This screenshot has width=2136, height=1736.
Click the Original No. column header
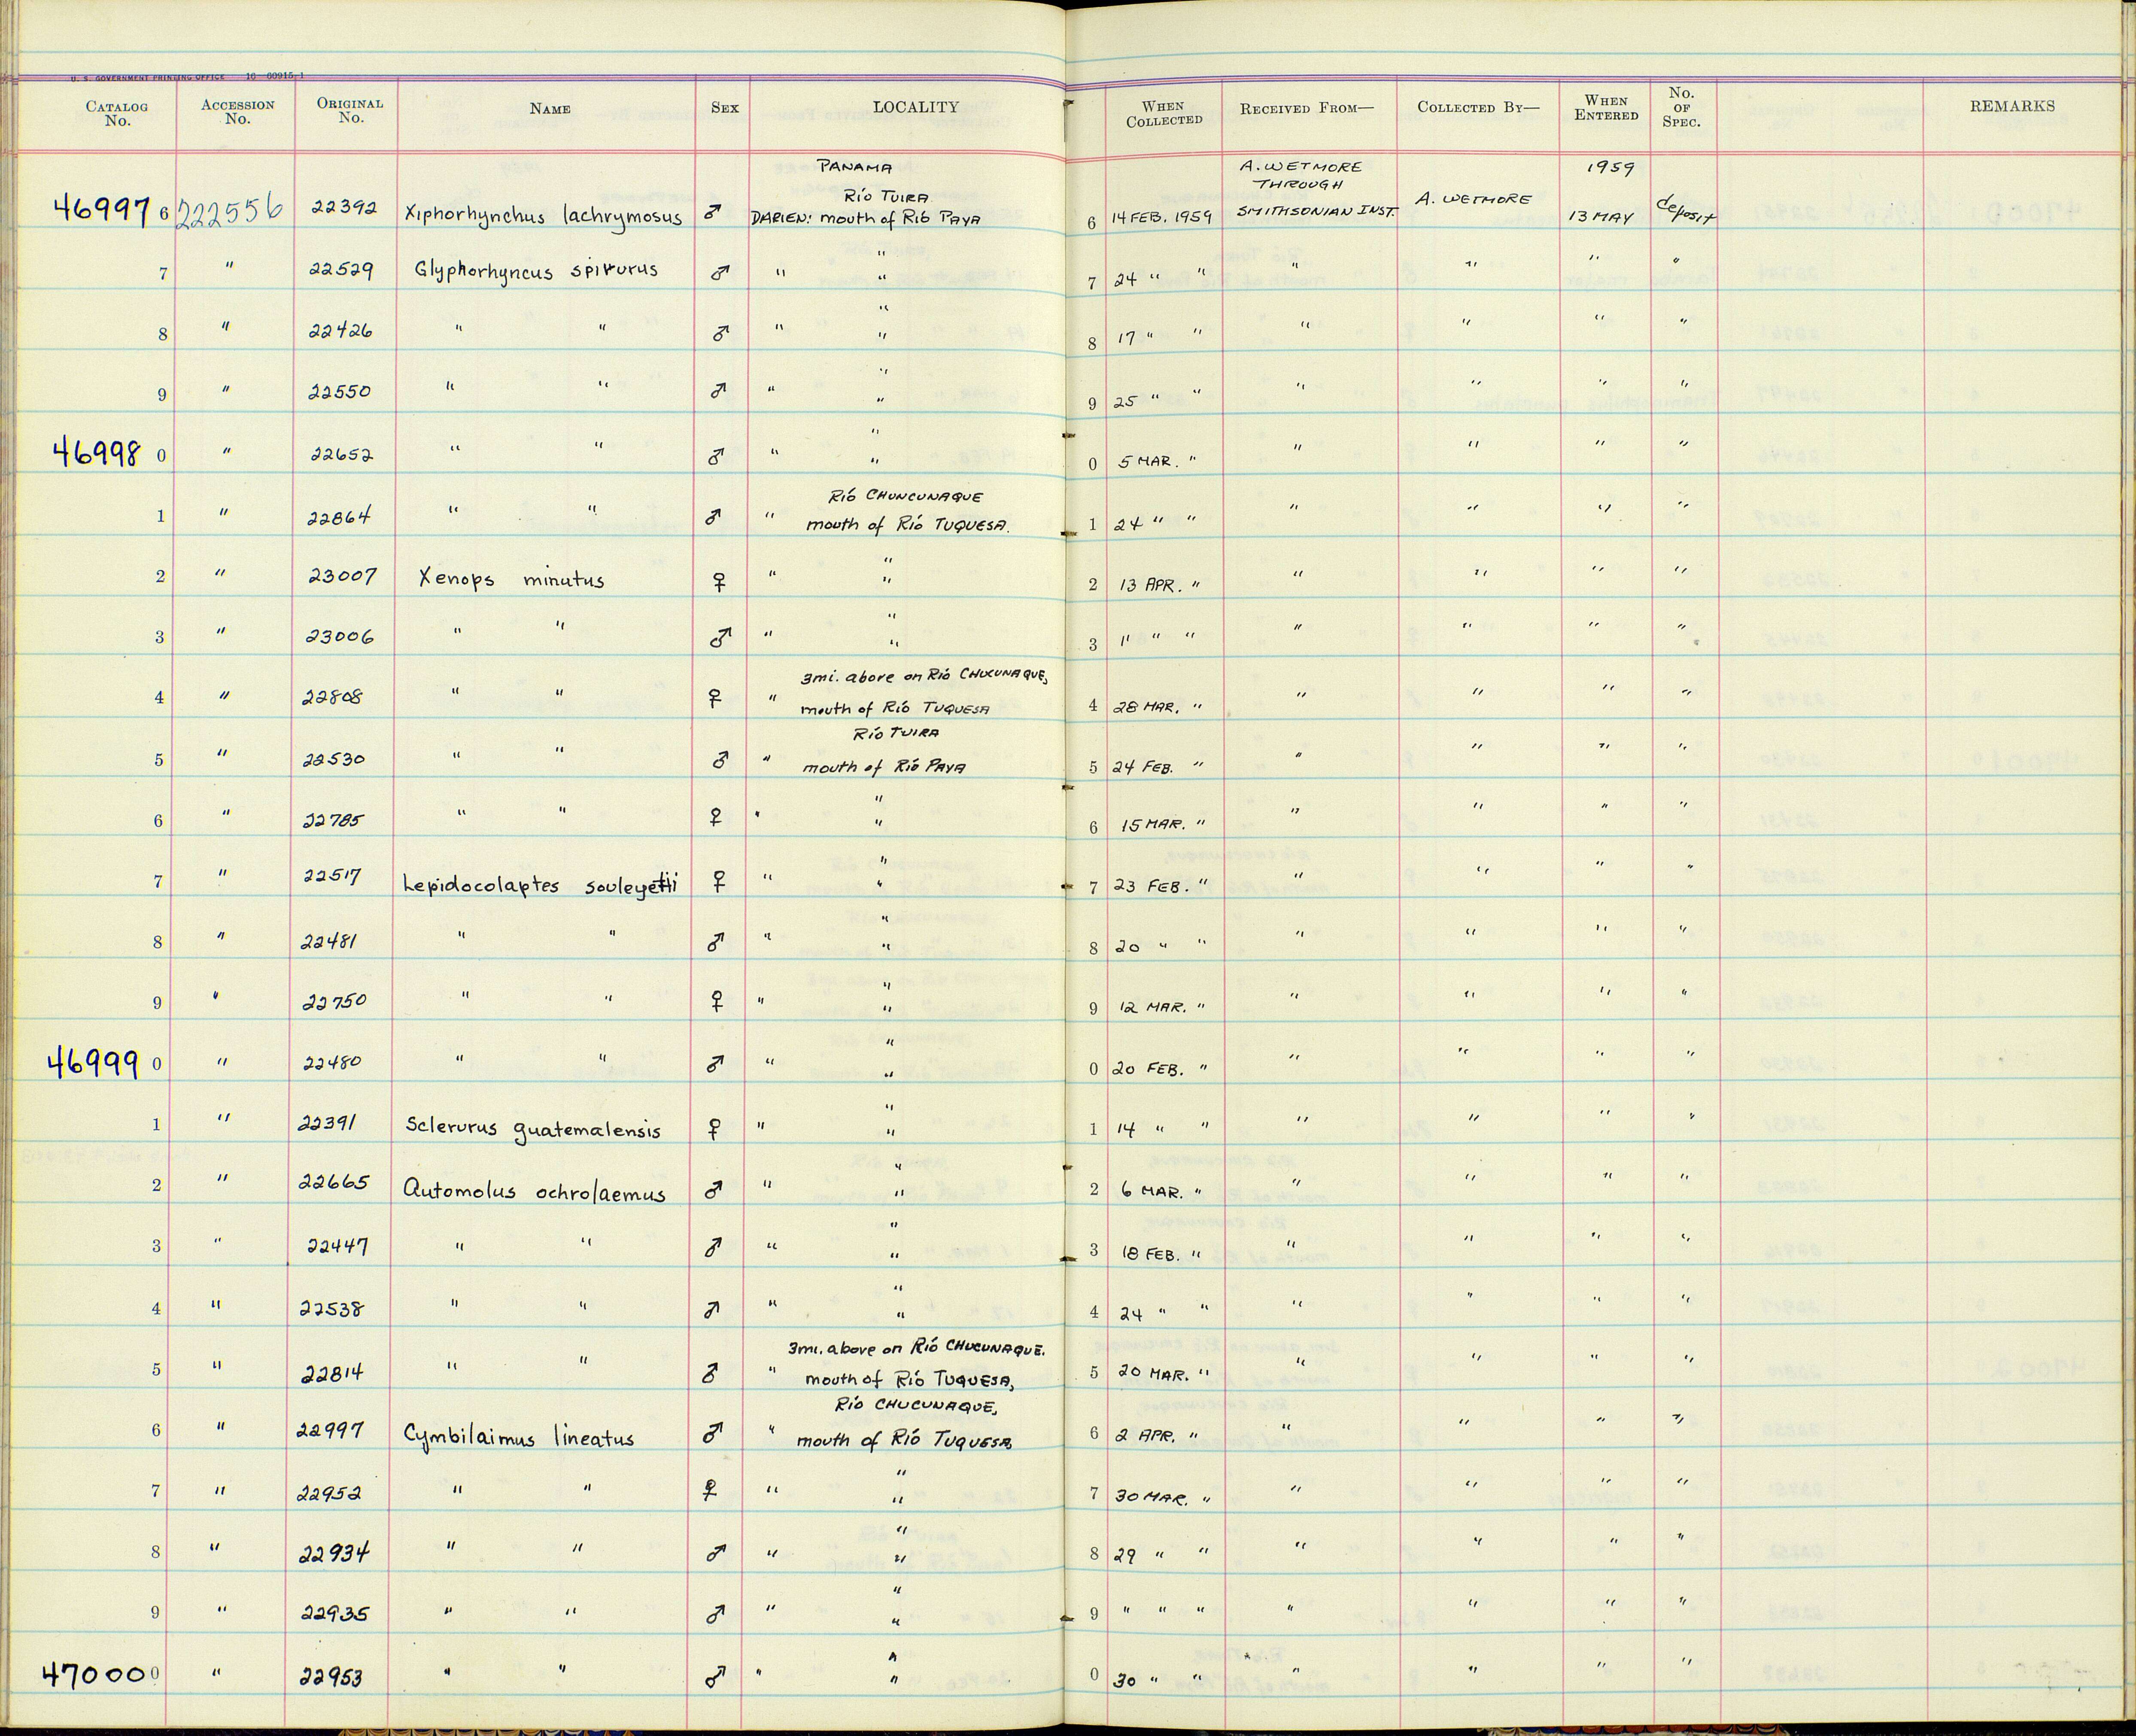[350, 110]
